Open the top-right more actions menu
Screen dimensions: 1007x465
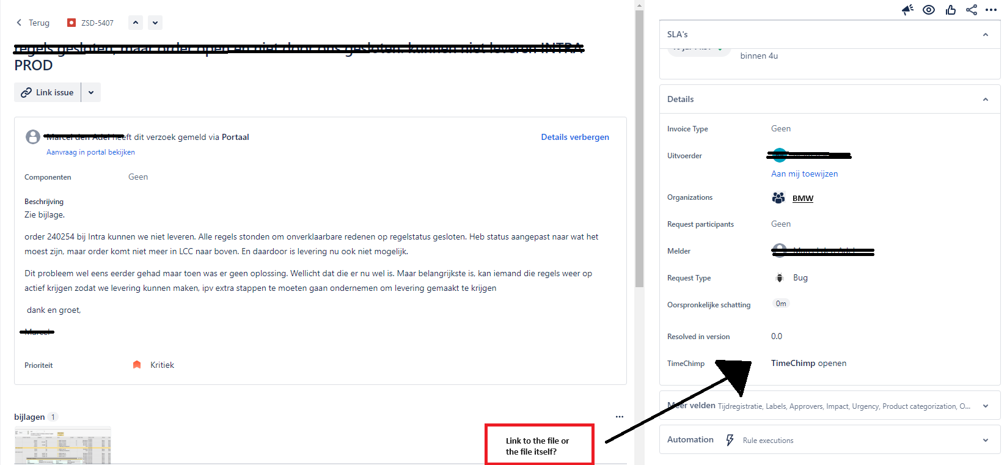[991, 10]
